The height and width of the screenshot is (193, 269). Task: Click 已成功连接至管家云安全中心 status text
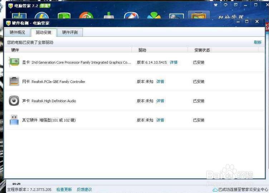coord(243,189)
